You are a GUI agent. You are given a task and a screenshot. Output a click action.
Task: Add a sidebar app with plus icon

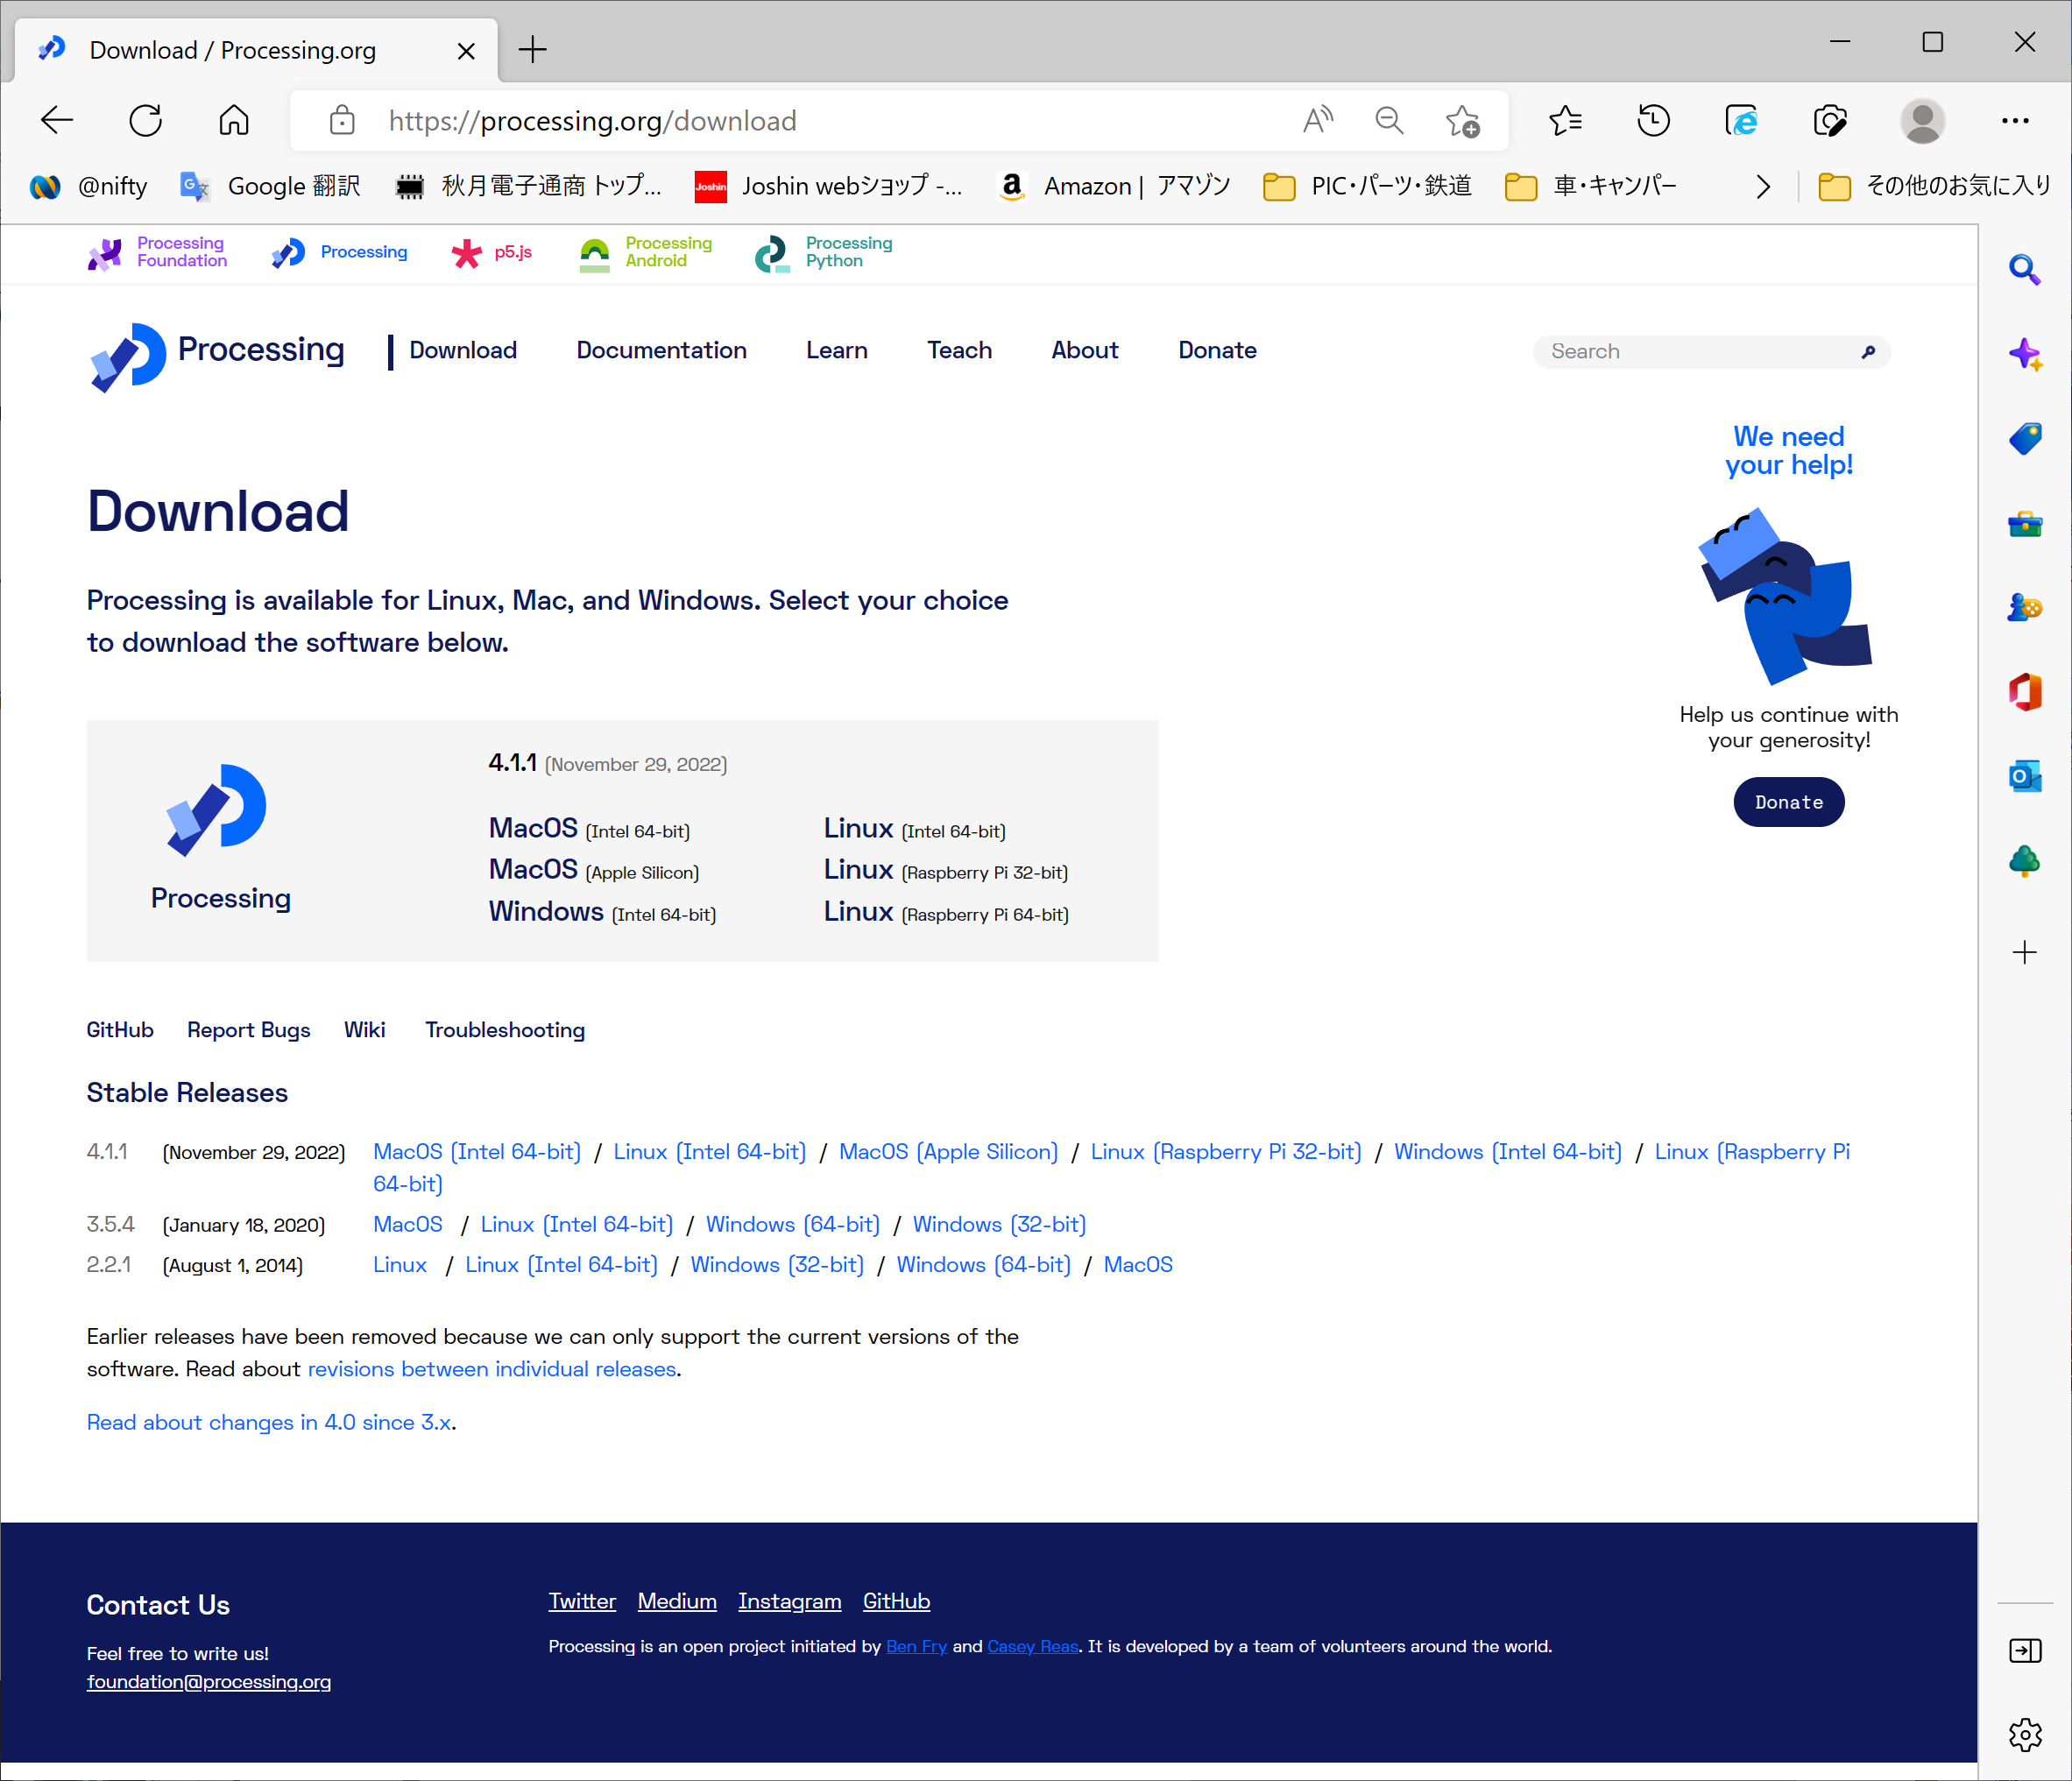[2025, 952]
